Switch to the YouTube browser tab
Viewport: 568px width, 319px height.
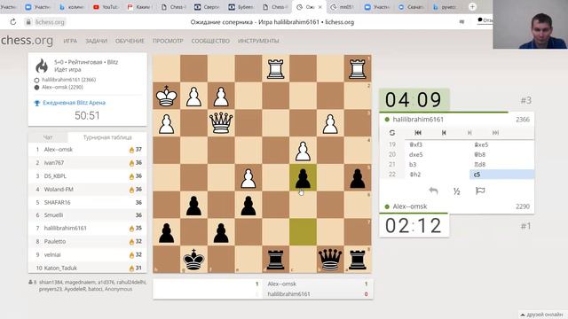tap(106, 7)
